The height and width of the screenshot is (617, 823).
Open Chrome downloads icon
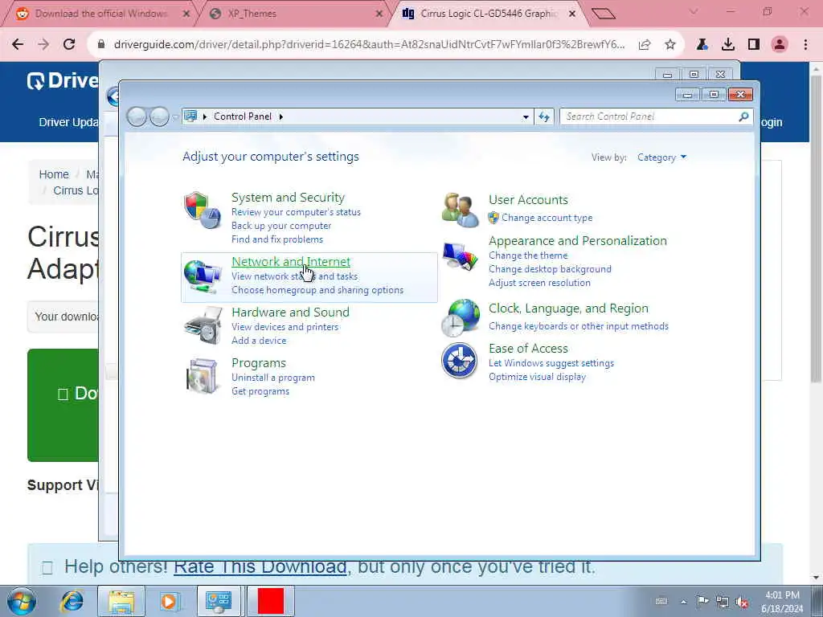click(x=728, y=45)
